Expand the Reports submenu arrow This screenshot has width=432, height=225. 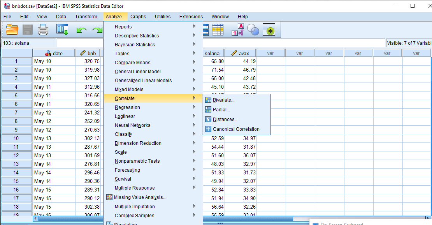[194, 26]
